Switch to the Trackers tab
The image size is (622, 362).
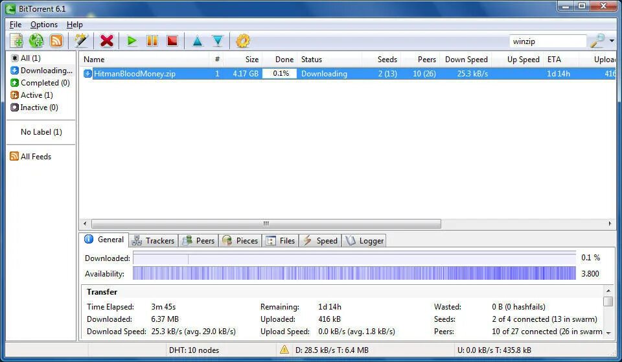click(x=153, y=240)
